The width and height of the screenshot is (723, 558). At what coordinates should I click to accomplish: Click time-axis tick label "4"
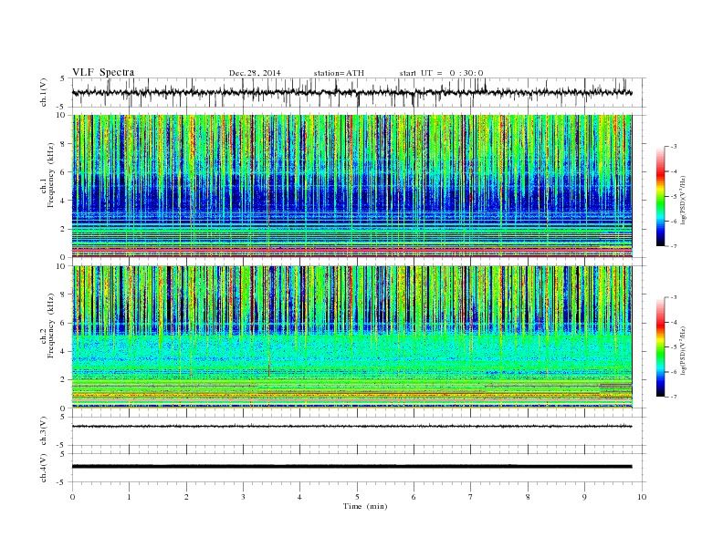click(300, 497)
